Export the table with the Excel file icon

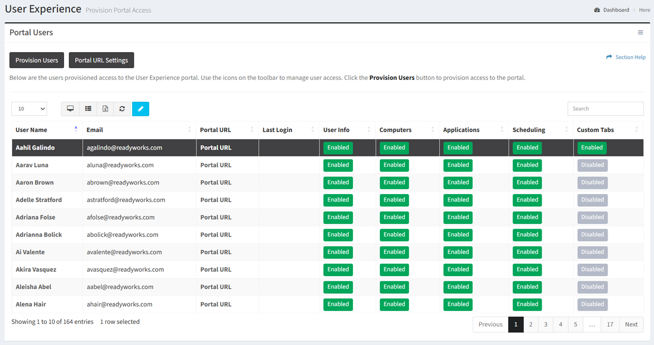click(105, 109)
